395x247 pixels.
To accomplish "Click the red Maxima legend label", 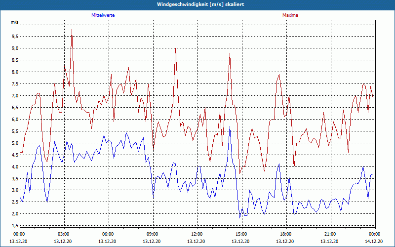I will pos(290,15).
